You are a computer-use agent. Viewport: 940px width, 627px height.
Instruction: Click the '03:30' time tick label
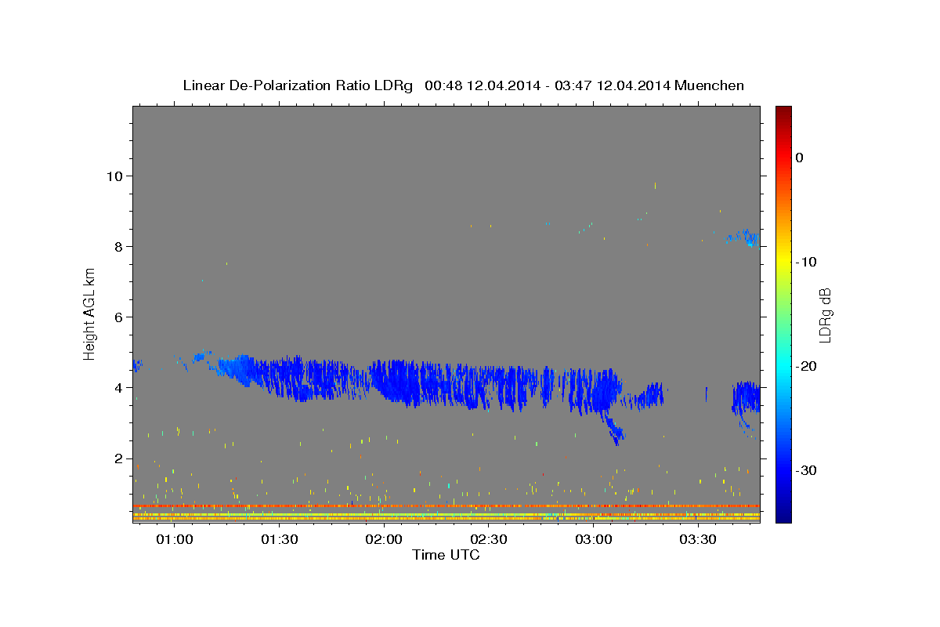[x=699, y=539]
